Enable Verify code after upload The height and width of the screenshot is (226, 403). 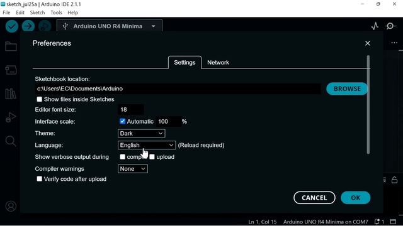[39, 179]
